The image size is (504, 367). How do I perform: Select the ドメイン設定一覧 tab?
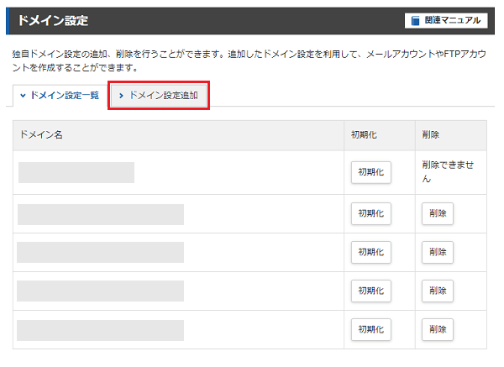tap(60, 96)
